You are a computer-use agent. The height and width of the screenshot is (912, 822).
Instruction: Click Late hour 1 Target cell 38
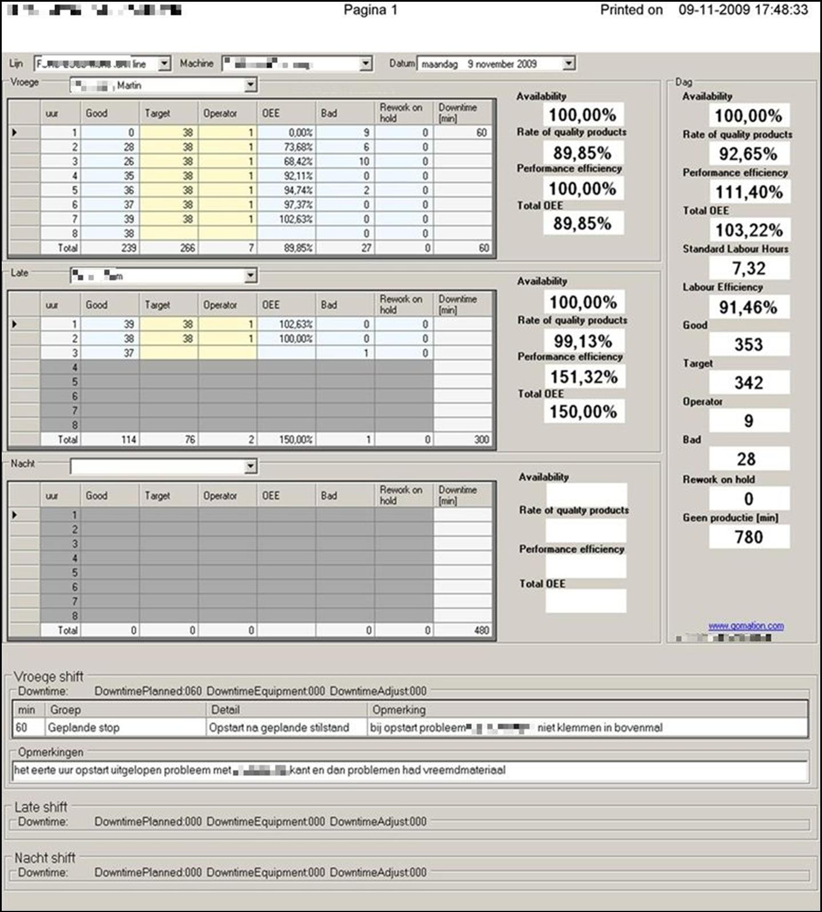tap(168, 324)
